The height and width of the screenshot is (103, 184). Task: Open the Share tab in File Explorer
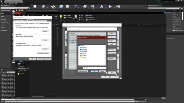coord(29,13)
